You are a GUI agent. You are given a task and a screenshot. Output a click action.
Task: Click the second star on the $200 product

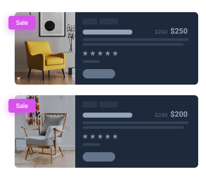tap(93, 136)
